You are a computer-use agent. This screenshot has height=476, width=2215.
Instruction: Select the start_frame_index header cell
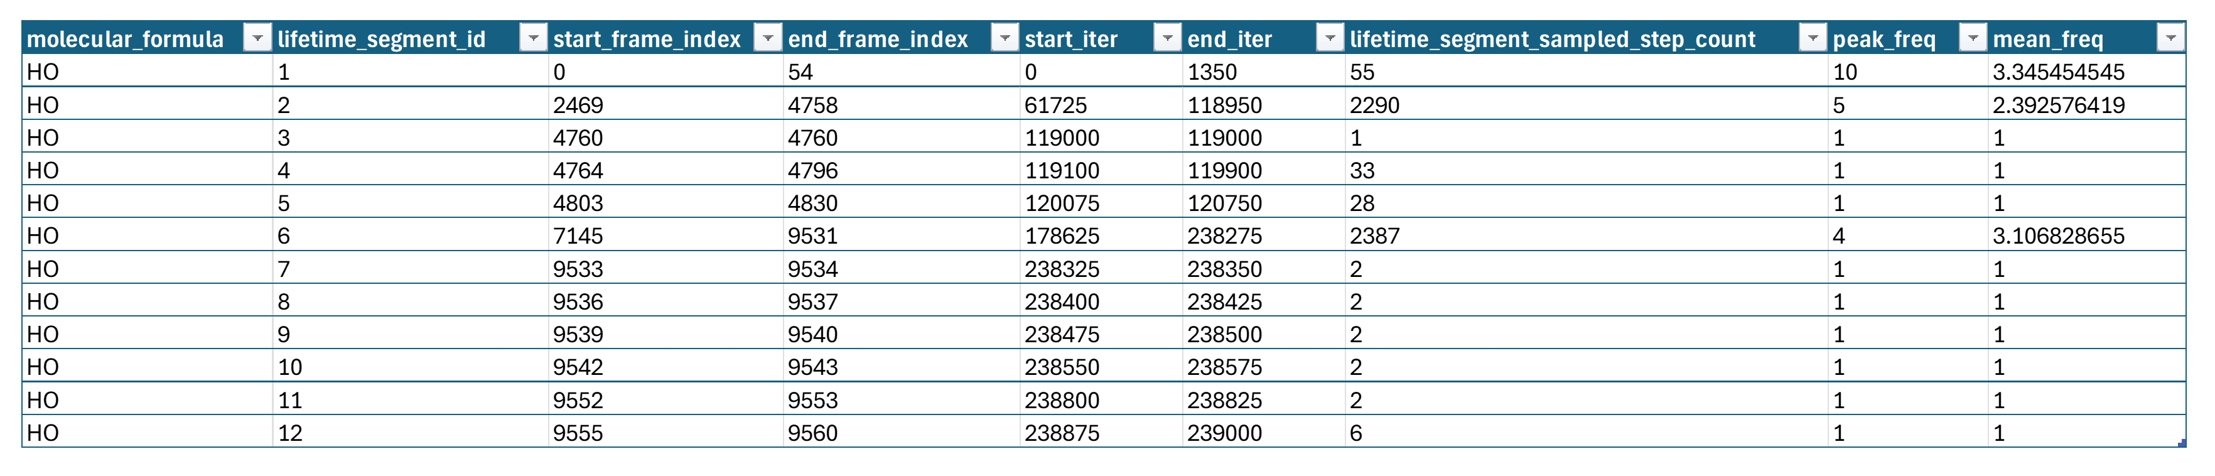pos(666,39)
